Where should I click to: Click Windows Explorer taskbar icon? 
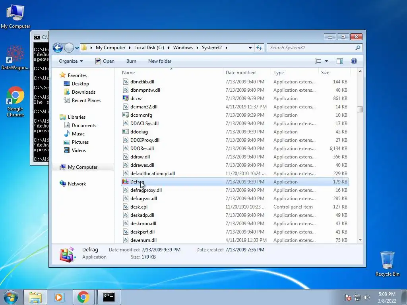(x=35, y=297)
